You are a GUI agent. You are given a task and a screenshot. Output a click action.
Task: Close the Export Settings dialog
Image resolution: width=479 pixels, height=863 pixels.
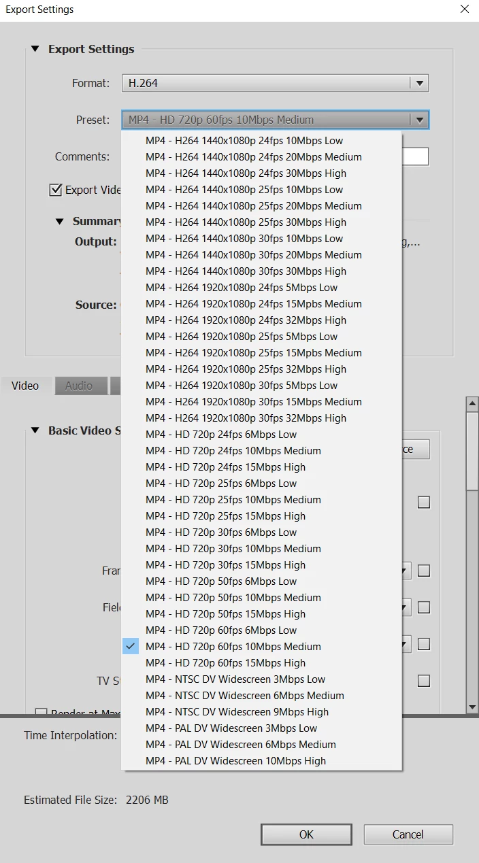pyautogui.click(x=465, y=10)
